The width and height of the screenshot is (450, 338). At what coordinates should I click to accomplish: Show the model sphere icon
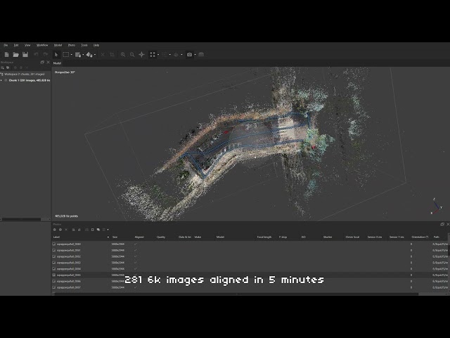click(x=176, y=55)
